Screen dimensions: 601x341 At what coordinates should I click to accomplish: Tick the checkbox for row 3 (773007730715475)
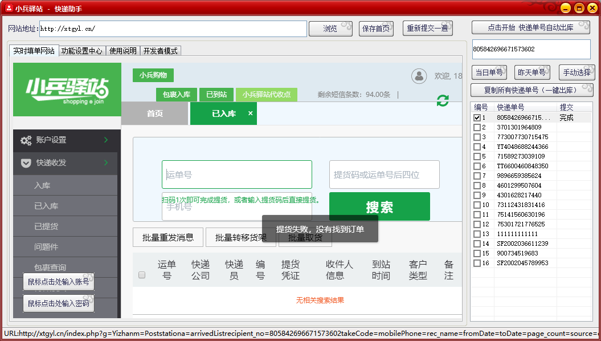click(477, 137)
